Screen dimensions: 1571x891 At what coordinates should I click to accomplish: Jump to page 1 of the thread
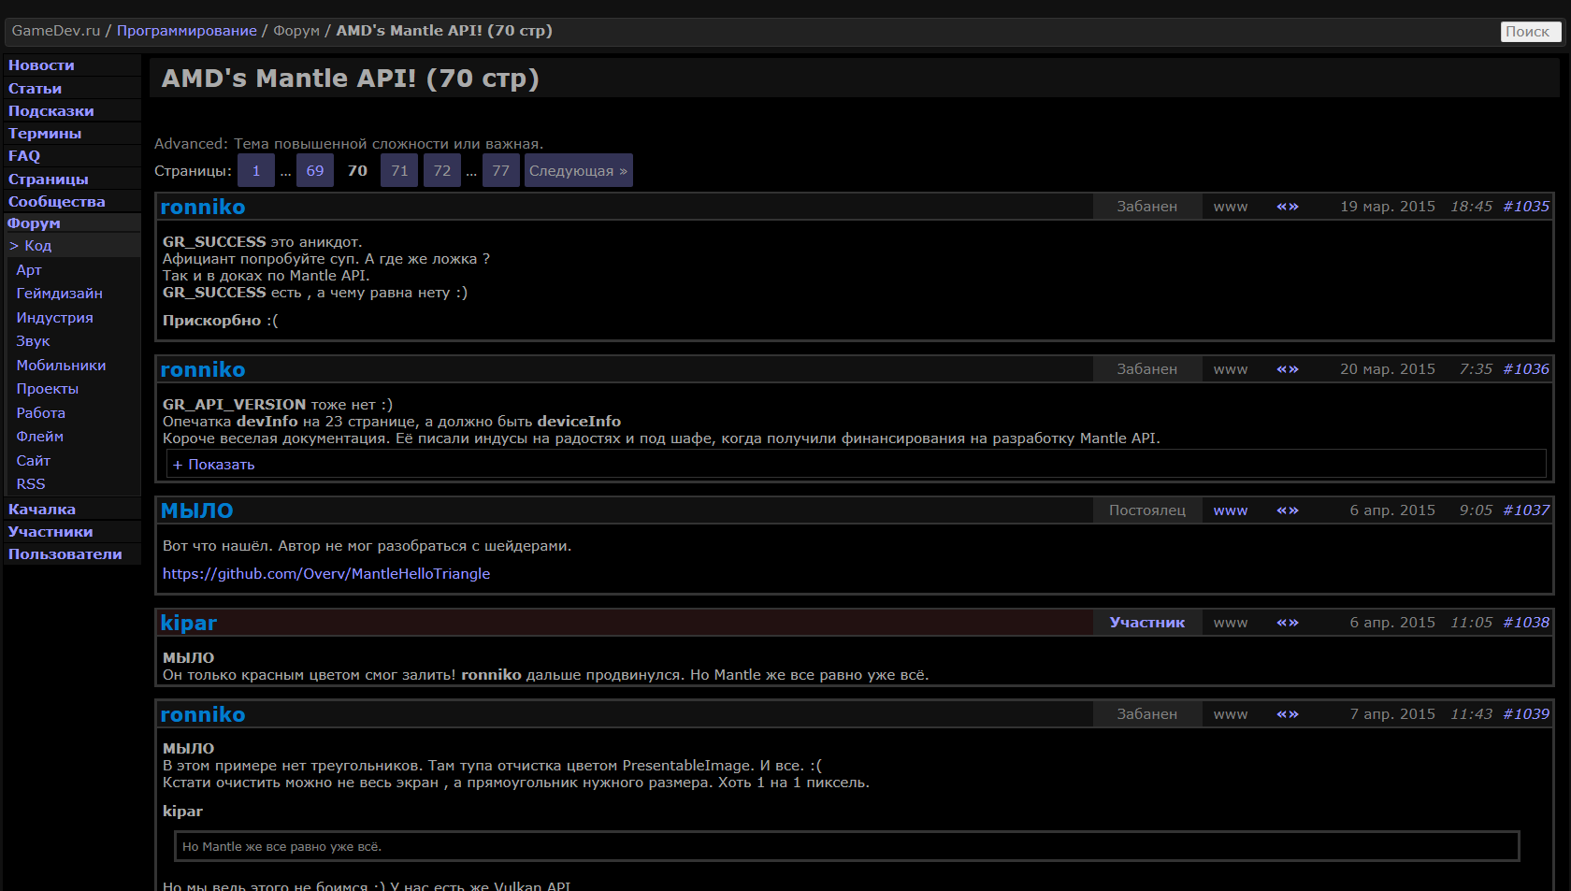[x=255, y=171]
